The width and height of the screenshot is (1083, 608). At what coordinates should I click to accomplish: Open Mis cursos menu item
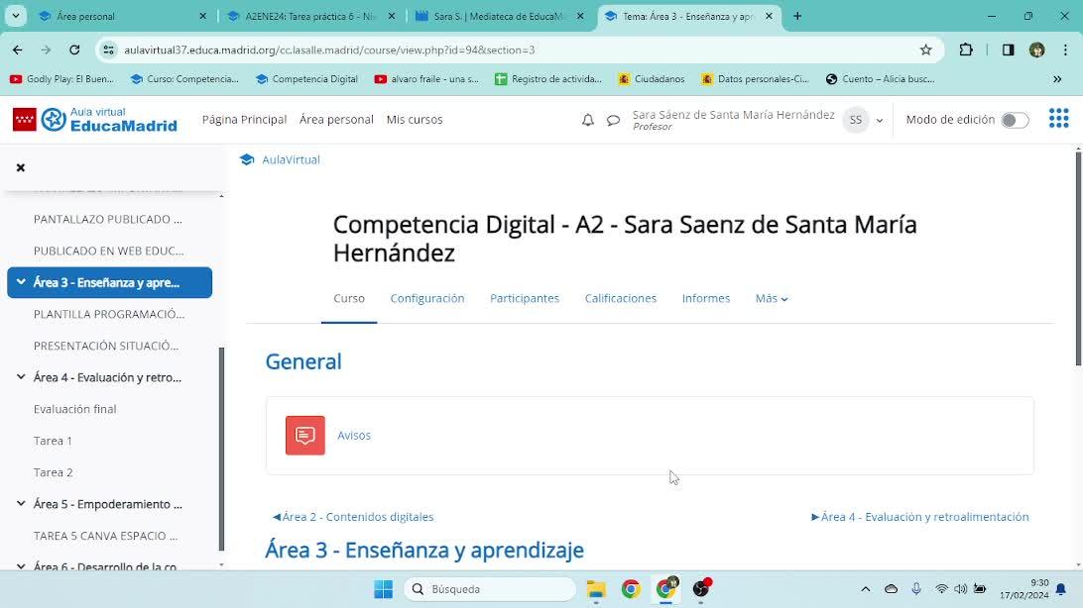[415, 119]
